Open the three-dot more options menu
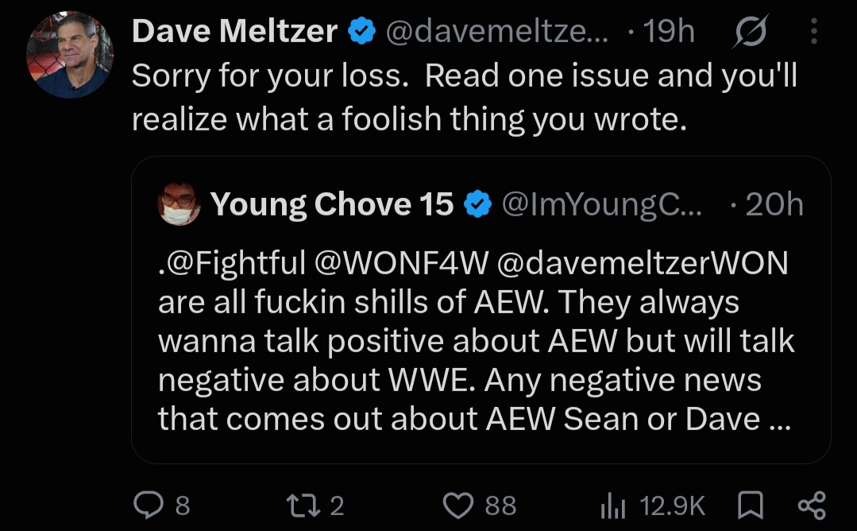857x531 pixels. [x=814, y=31]
